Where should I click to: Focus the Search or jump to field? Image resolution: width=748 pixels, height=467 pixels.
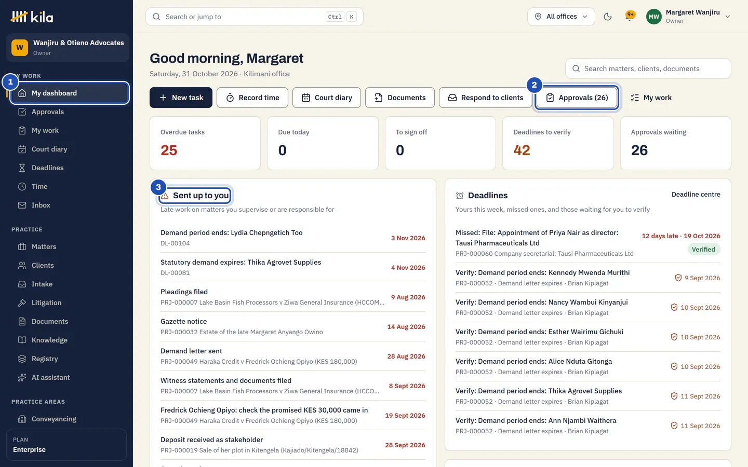[x=255, y=17]
